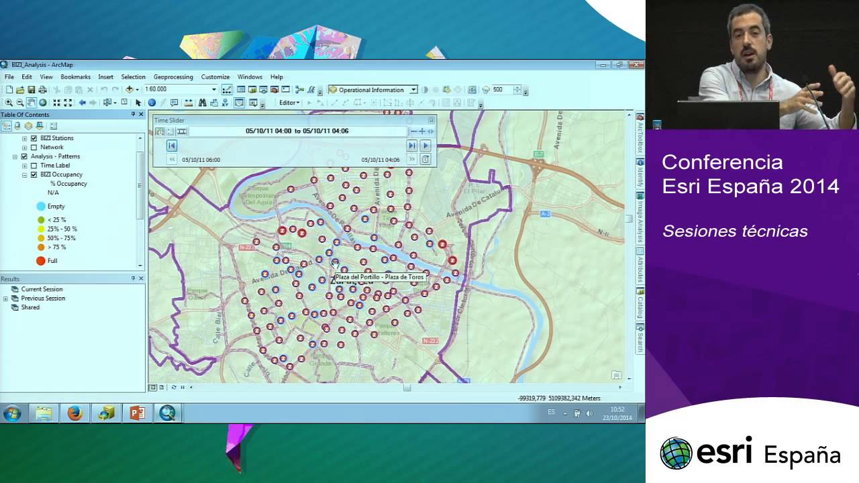Toggle Enable time on map button

[x=160, y=131]
